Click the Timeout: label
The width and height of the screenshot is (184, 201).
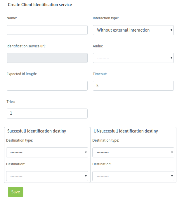pyautogui.click(x=100, y=74)
